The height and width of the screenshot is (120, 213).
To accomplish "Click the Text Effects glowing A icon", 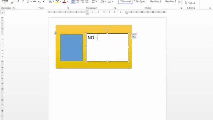I will tap(50, 1).
